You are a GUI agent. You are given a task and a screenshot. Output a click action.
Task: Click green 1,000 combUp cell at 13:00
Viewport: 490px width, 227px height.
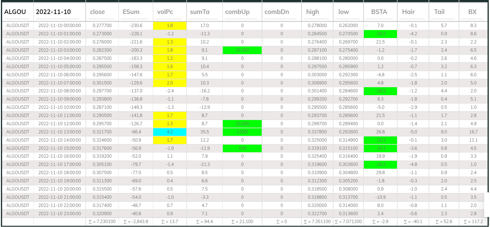click(x=242, y=132)
